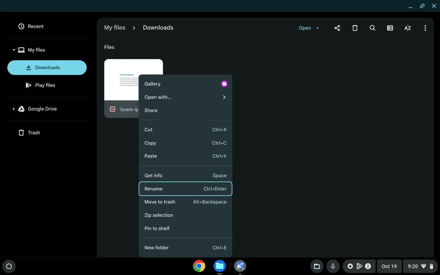Click the battery status icon
This screenshot has width=440, height=275.
(432, 266)
